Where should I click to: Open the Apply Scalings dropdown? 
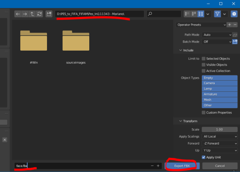click(x=220, y=137)
